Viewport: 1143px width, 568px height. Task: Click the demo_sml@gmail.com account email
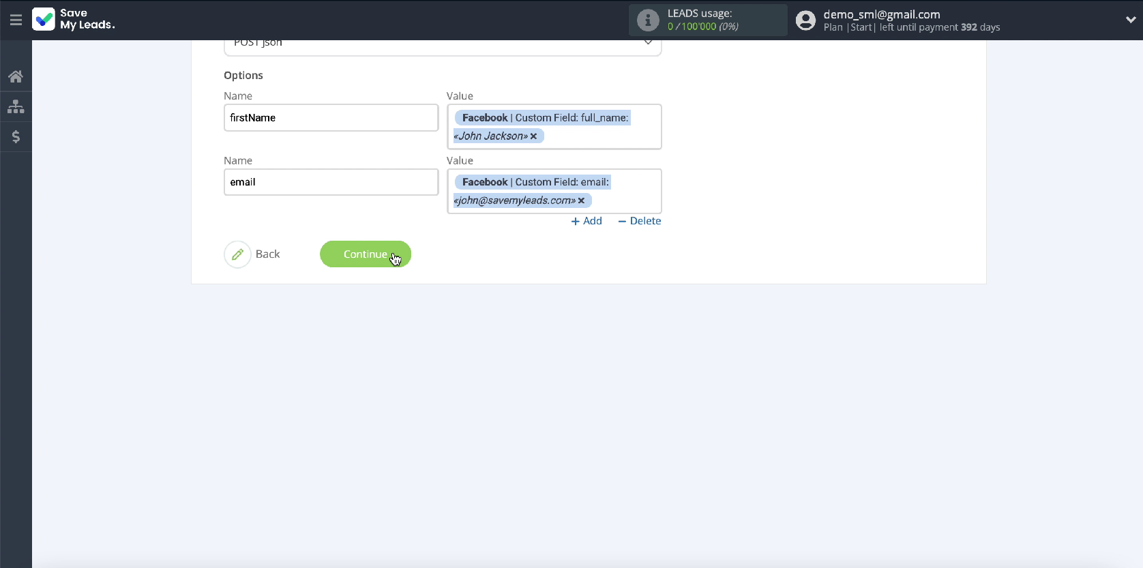(x=882, y=14)
